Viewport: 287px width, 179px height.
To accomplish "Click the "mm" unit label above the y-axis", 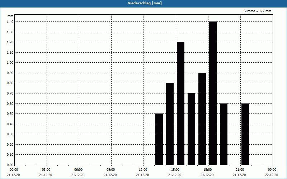I will coord(10,16).
